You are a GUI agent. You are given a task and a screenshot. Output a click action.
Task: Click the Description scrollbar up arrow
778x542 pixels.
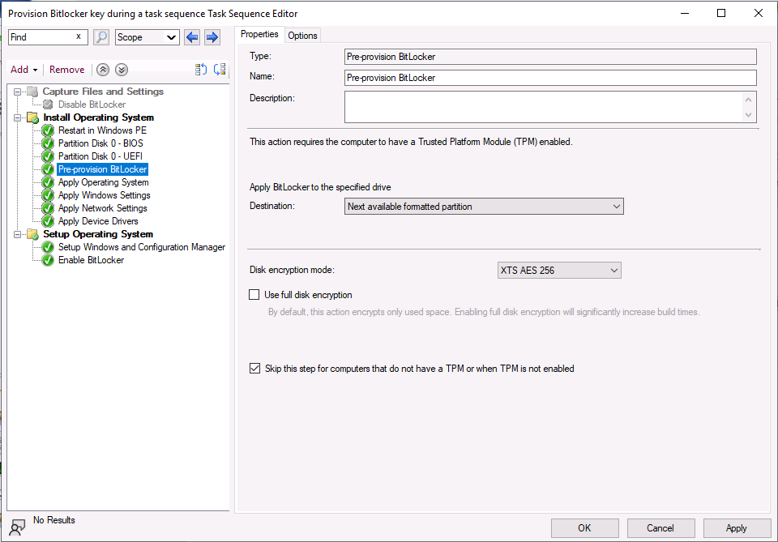pyautogui.click(x=748, y=100)
